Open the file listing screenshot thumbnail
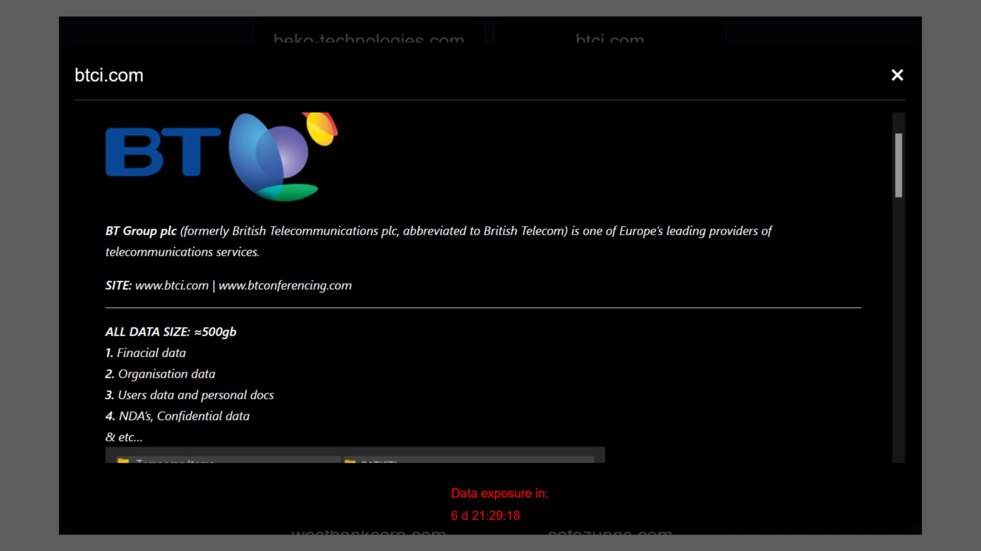This screenshot has width=981, height=551. click(355, 455)
